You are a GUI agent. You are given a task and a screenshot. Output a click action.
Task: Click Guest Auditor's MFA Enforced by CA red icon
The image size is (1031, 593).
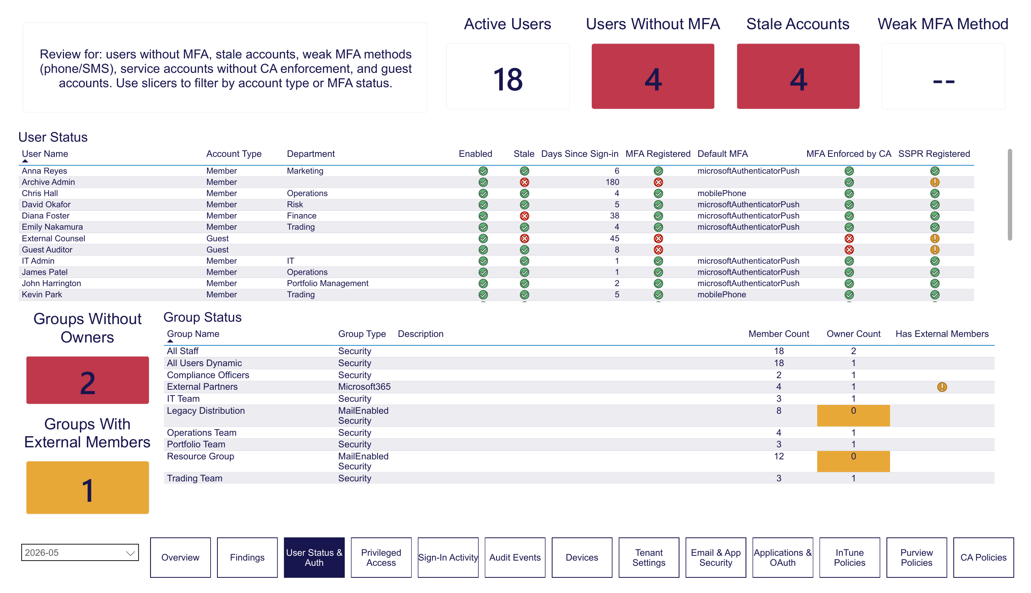tap(848, 250)
